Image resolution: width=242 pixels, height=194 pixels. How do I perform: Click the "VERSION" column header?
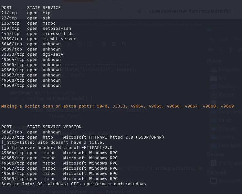72,127
